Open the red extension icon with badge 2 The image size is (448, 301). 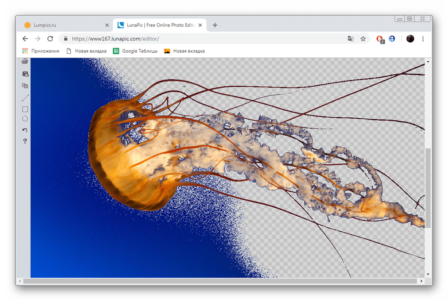(x=380, y=39)
